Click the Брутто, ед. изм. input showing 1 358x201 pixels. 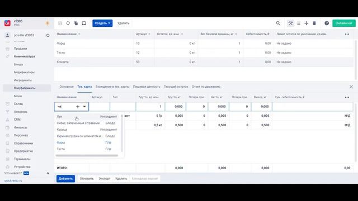coord(150,107)
